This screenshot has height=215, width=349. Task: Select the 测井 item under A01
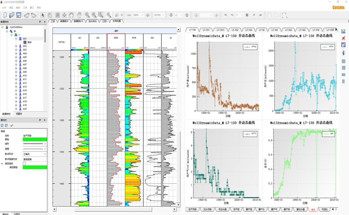point(29,42)
